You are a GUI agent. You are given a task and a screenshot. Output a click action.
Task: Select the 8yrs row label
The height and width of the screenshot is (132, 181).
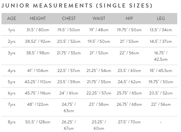tap(12, 122)
